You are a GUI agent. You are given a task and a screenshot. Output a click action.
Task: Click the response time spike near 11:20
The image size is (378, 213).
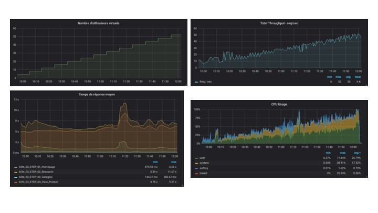[124, 104]
